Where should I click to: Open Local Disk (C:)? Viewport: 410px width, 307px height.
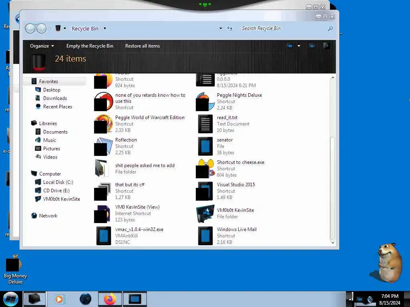(58, 182)
